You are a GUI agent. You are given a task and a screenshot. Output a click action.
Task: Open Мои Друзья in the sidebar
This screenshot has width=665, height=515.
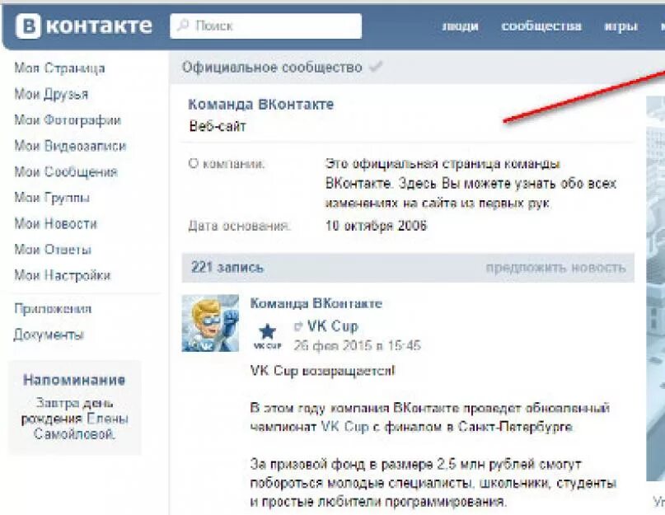tap(51, 94)
